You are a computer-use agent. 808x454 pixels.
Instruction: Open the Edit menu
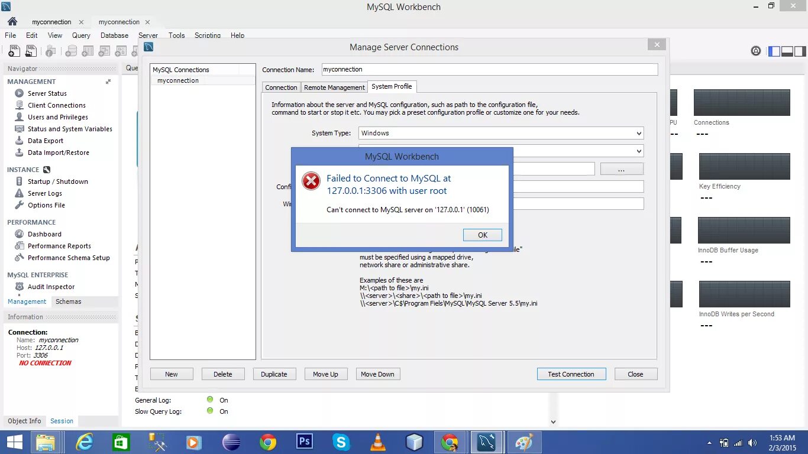[x=32, y=35]
